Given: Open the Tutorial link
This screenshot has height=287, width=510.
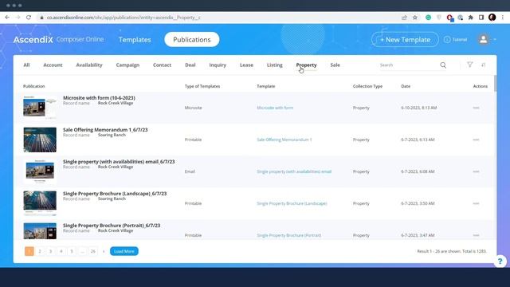Looking at the screenshot, I should (456, 39).
